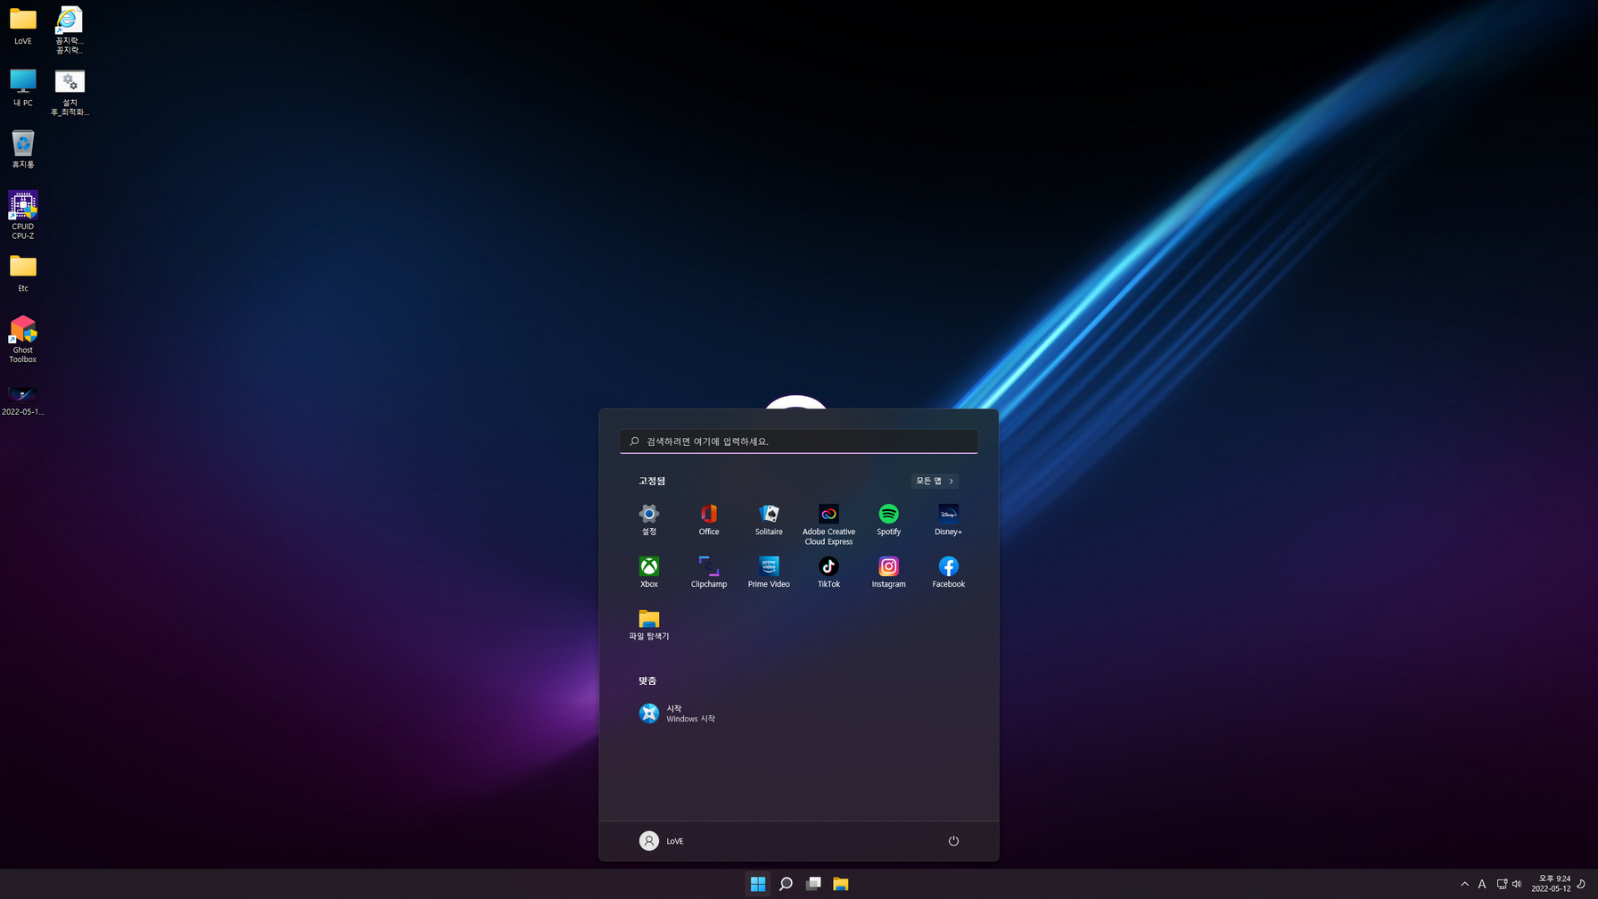Open Adobe Creative Cloud Express
Screen dimensions: 1598x899
(828, 524)
